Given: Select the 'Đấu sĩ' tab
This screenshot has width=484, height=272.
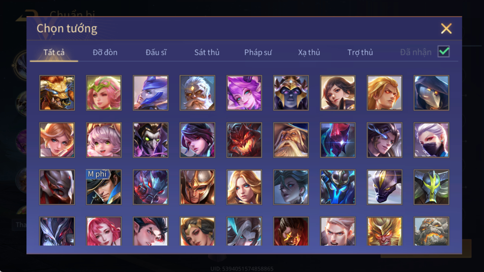Looking at the screenshot, I should coord(156,52).
